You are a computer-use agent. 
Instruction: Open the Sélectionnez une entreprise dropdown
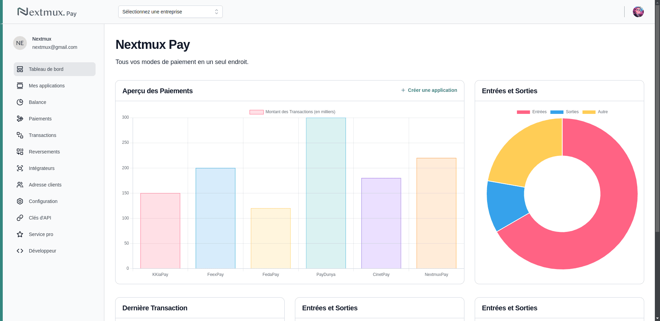170,12
